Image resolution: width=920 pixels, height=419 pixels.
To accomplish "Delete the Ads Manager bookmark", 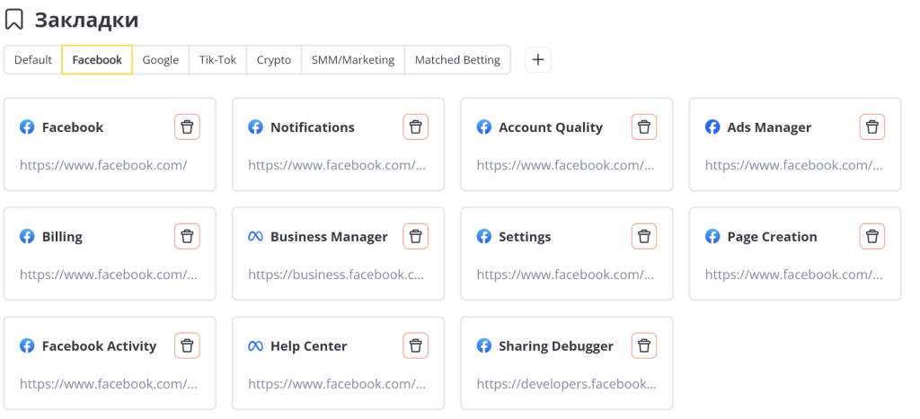I will (872, 127).
